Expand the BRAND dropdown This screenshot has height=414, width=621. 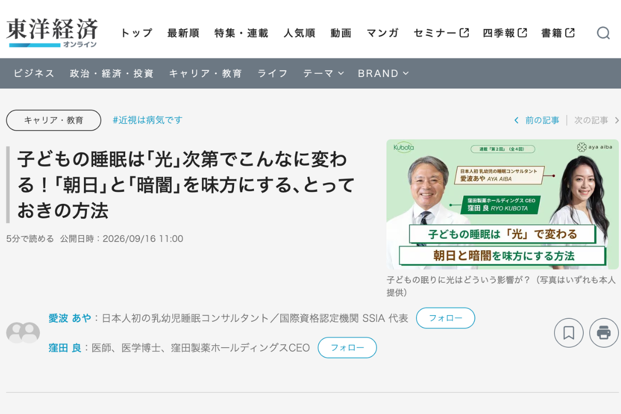click(383, 73)
